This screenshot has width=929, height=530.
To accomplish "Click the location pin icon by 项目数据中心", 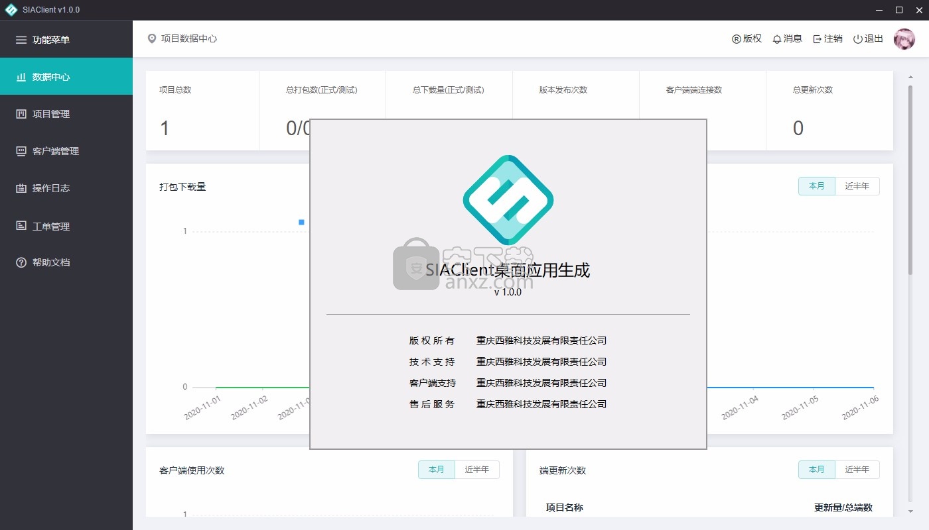I will [152, 39].
